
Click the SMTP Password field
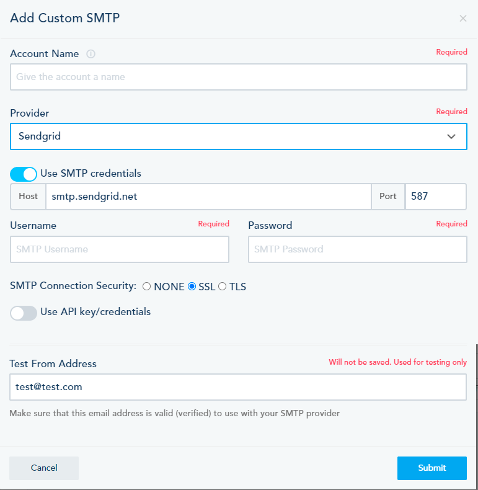pos(357,249)
